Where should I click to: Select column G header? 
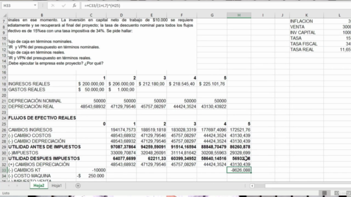pyautogui.click(x=212, y=15)
